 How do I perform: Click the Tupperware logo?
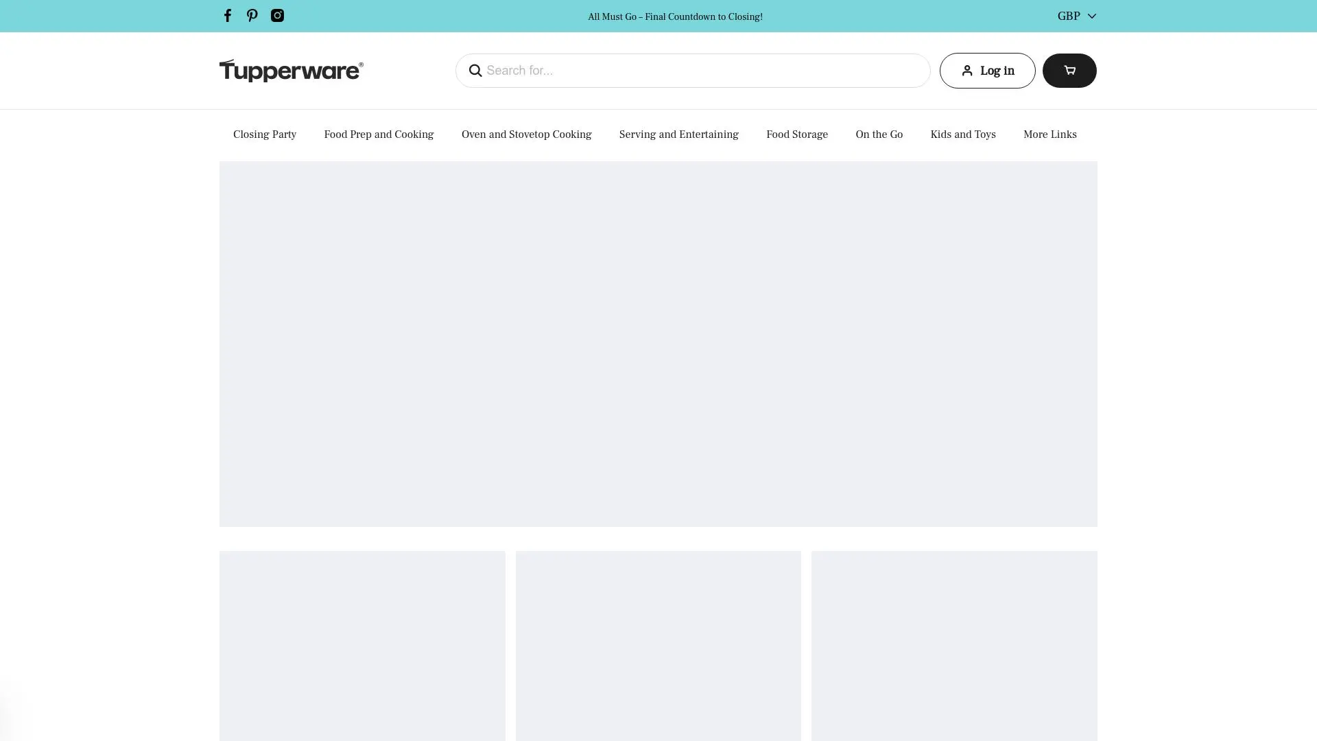pos(291,70)
